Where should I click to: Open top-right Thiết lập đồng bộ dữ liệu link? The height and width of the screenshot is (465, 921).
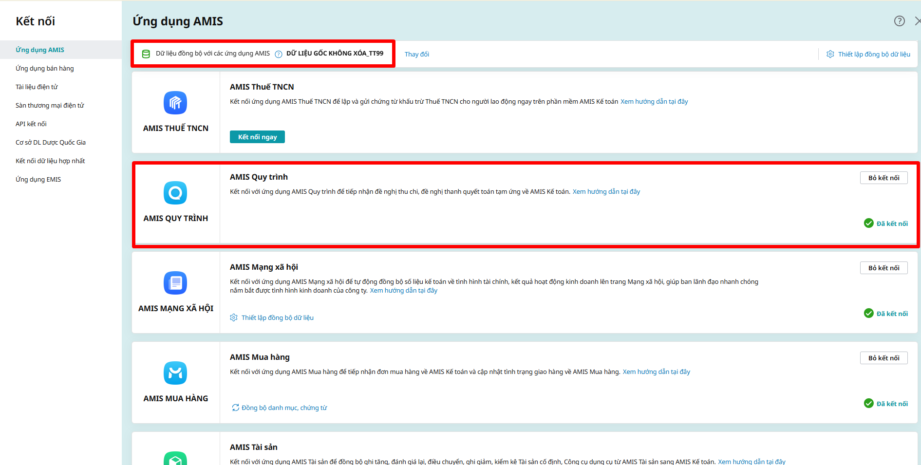click(874, 54)
